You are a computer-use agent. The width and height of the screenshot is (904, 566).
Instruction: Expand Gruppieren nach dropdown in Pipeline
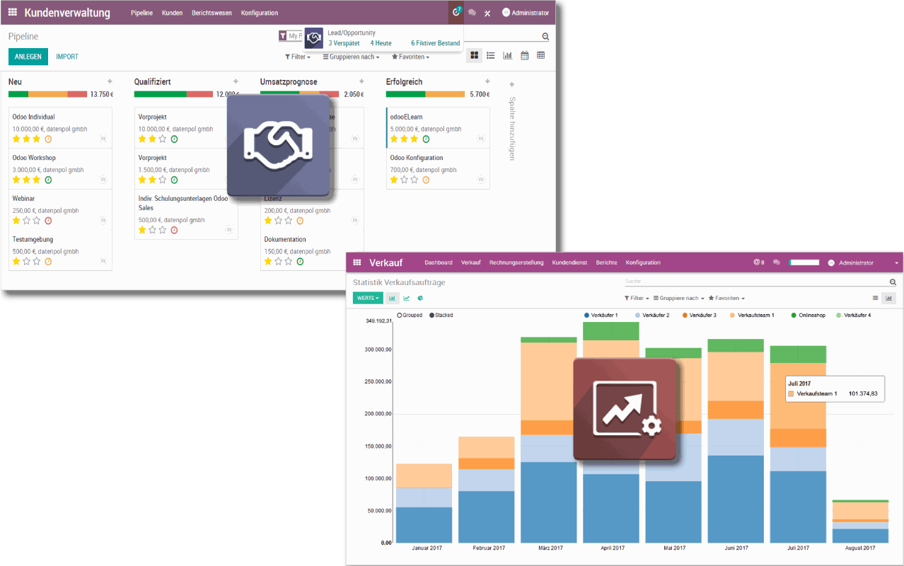coord(352,57)
